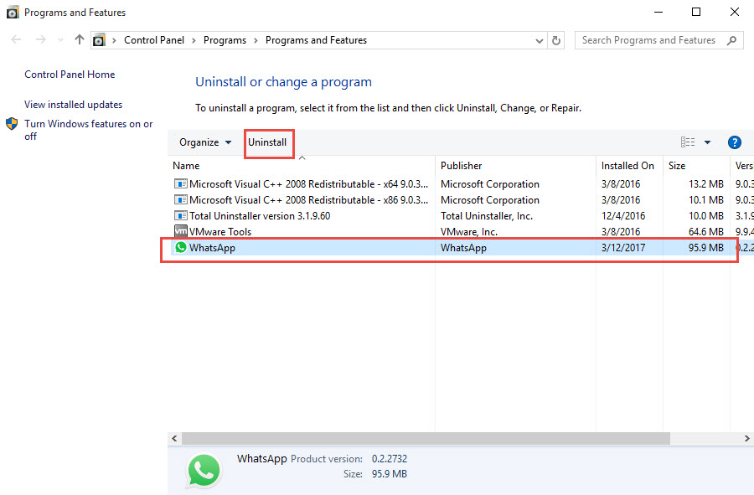
Task: Select the WhatsApp icon in the list
Action: 181,248
